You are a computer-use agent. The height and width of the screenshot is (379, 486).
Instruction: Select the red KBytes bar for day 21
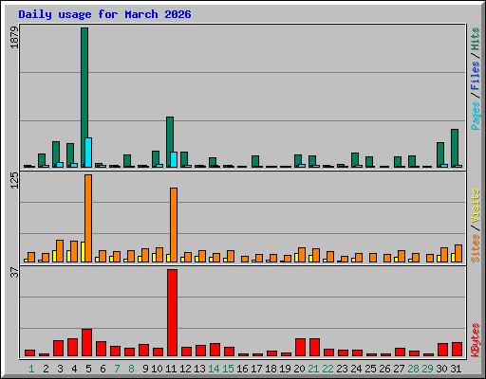pyautogui.click(x=314, y=348)
